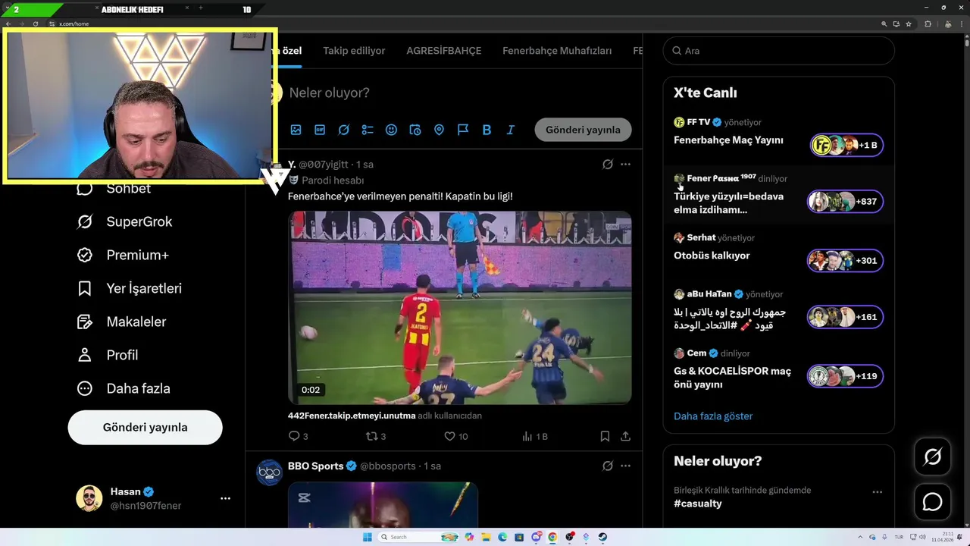Open more options on BBO Sports post

[x=625, y=466]
